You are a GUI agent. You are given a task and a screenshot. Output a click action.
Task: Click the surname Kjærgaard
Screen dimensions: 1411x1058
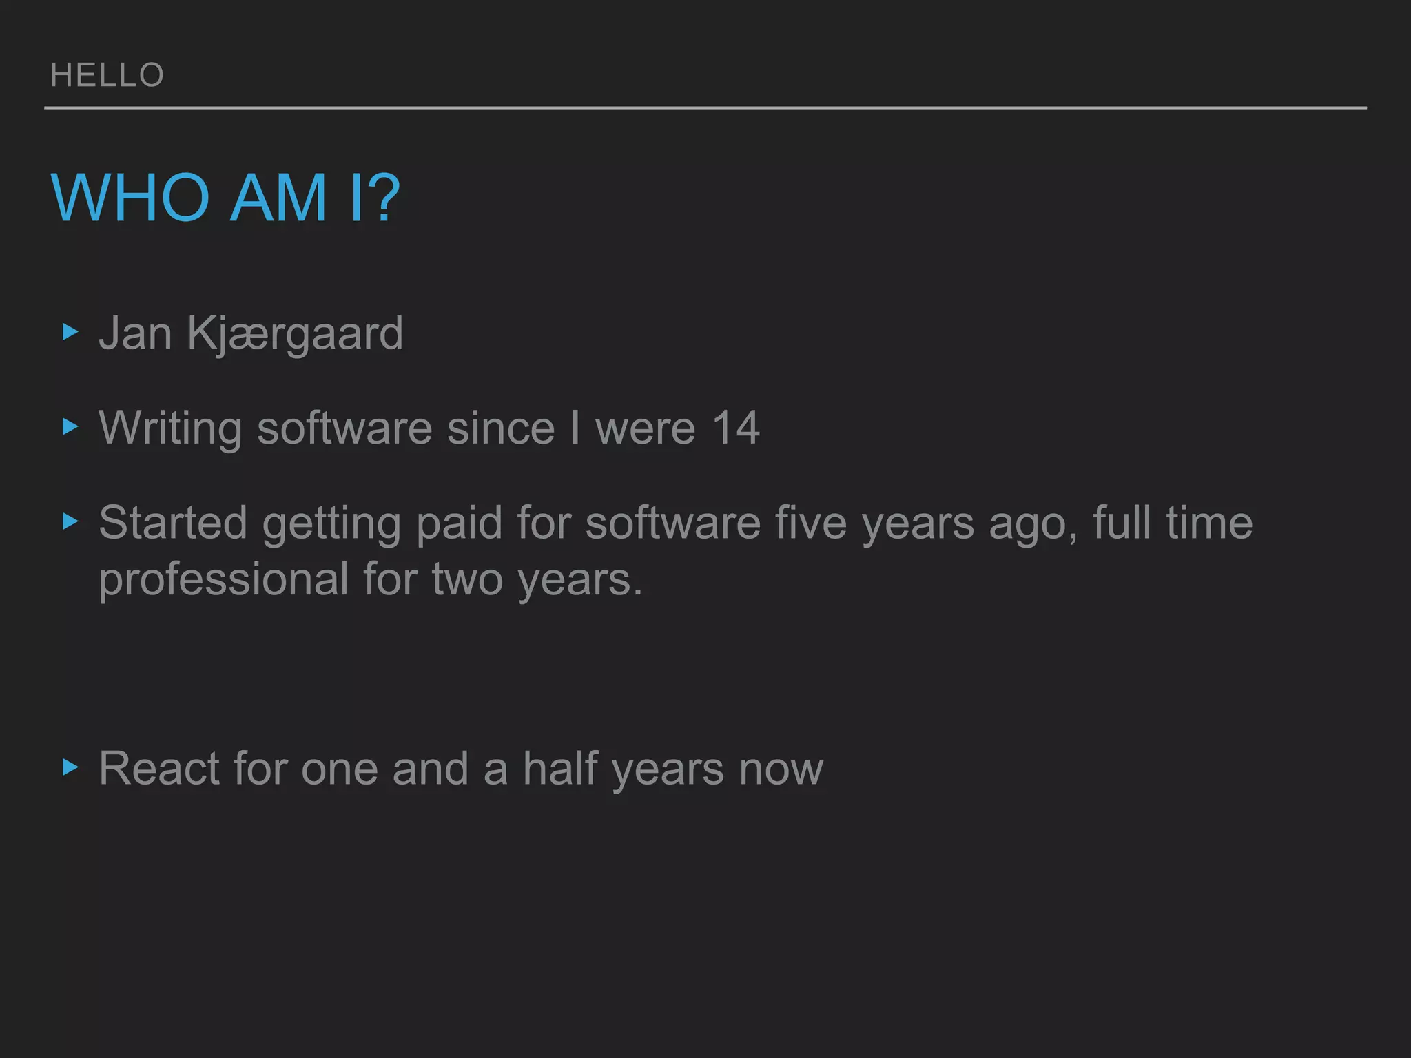[x=295, y=334]
